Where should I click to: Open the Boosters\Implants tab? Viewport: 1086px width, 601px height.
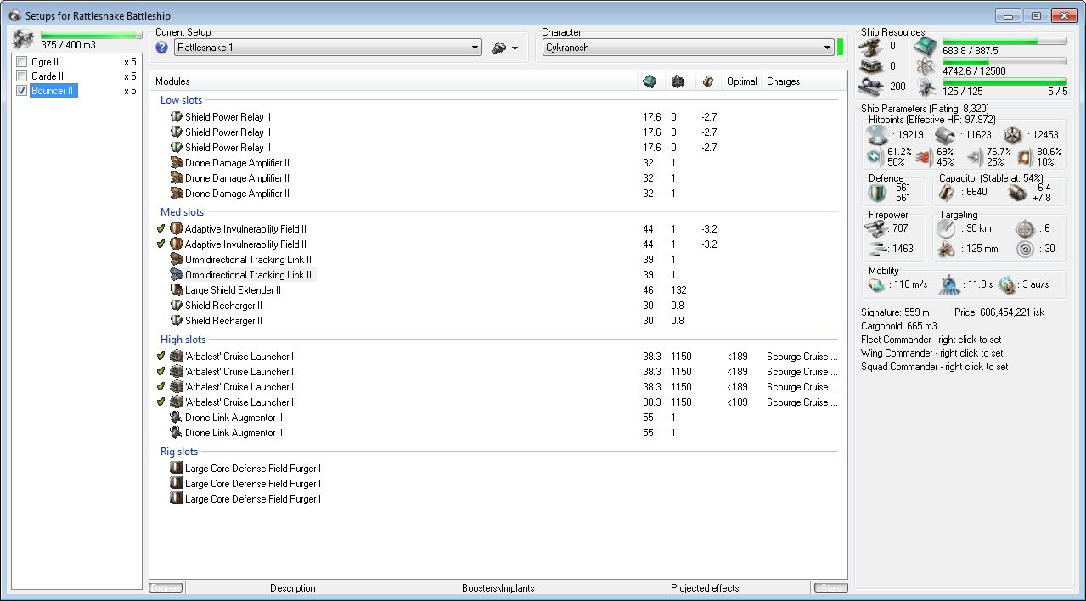click(498, 587)
